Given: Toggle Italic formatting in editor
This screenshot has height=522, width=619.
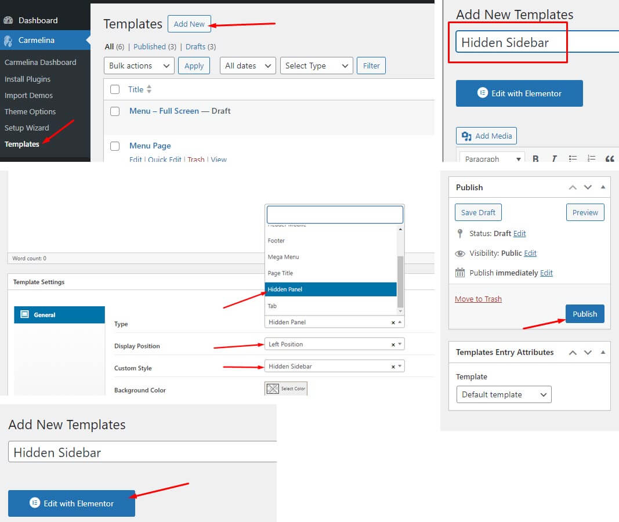Looking at the screenshot, I should click(x=554, y=158).
